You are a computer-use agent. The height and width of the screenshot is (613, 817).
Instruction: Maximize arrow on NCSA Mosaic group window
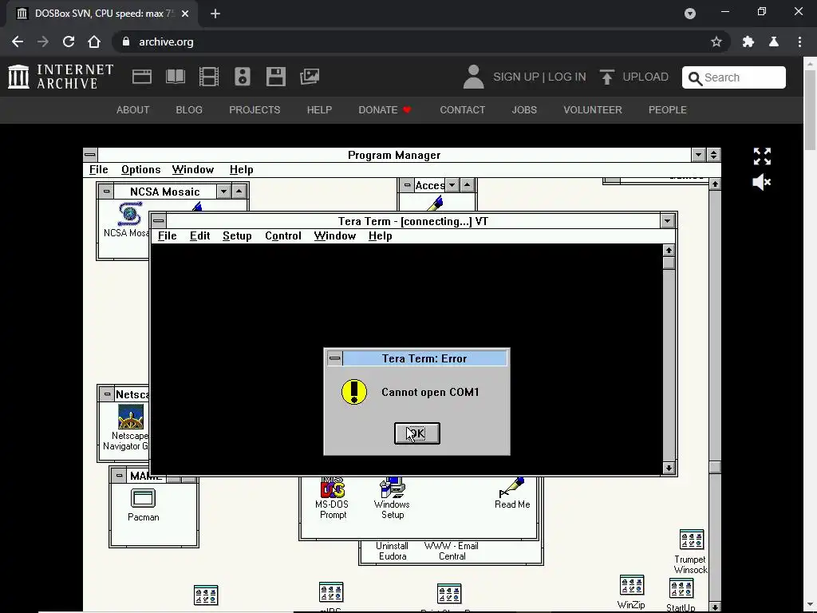click(x=239, y=192)
